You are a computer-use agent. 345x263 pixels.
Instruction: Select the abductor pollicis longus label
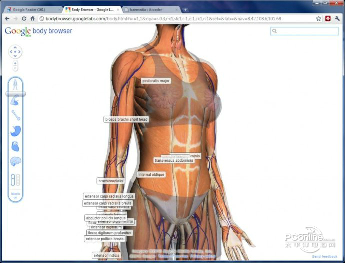coord(106,218)
